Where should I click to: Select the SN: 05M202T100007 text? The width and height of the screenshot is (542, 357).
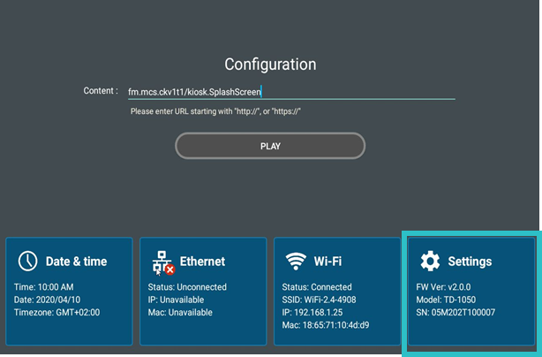[455, 313]
